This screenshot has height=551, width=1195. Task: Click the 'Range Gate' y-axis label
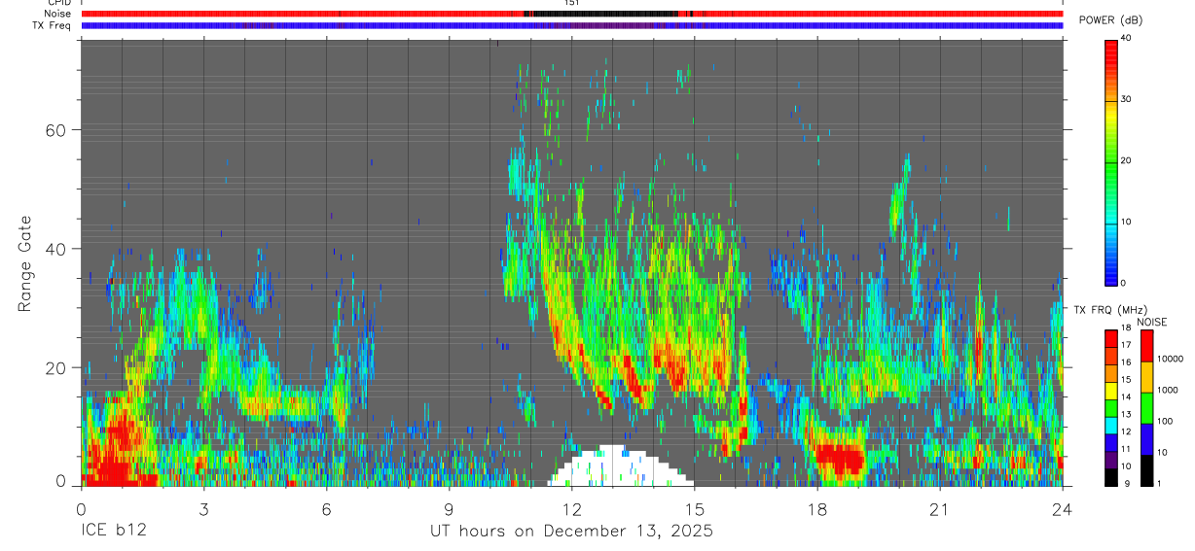point(27,263)
